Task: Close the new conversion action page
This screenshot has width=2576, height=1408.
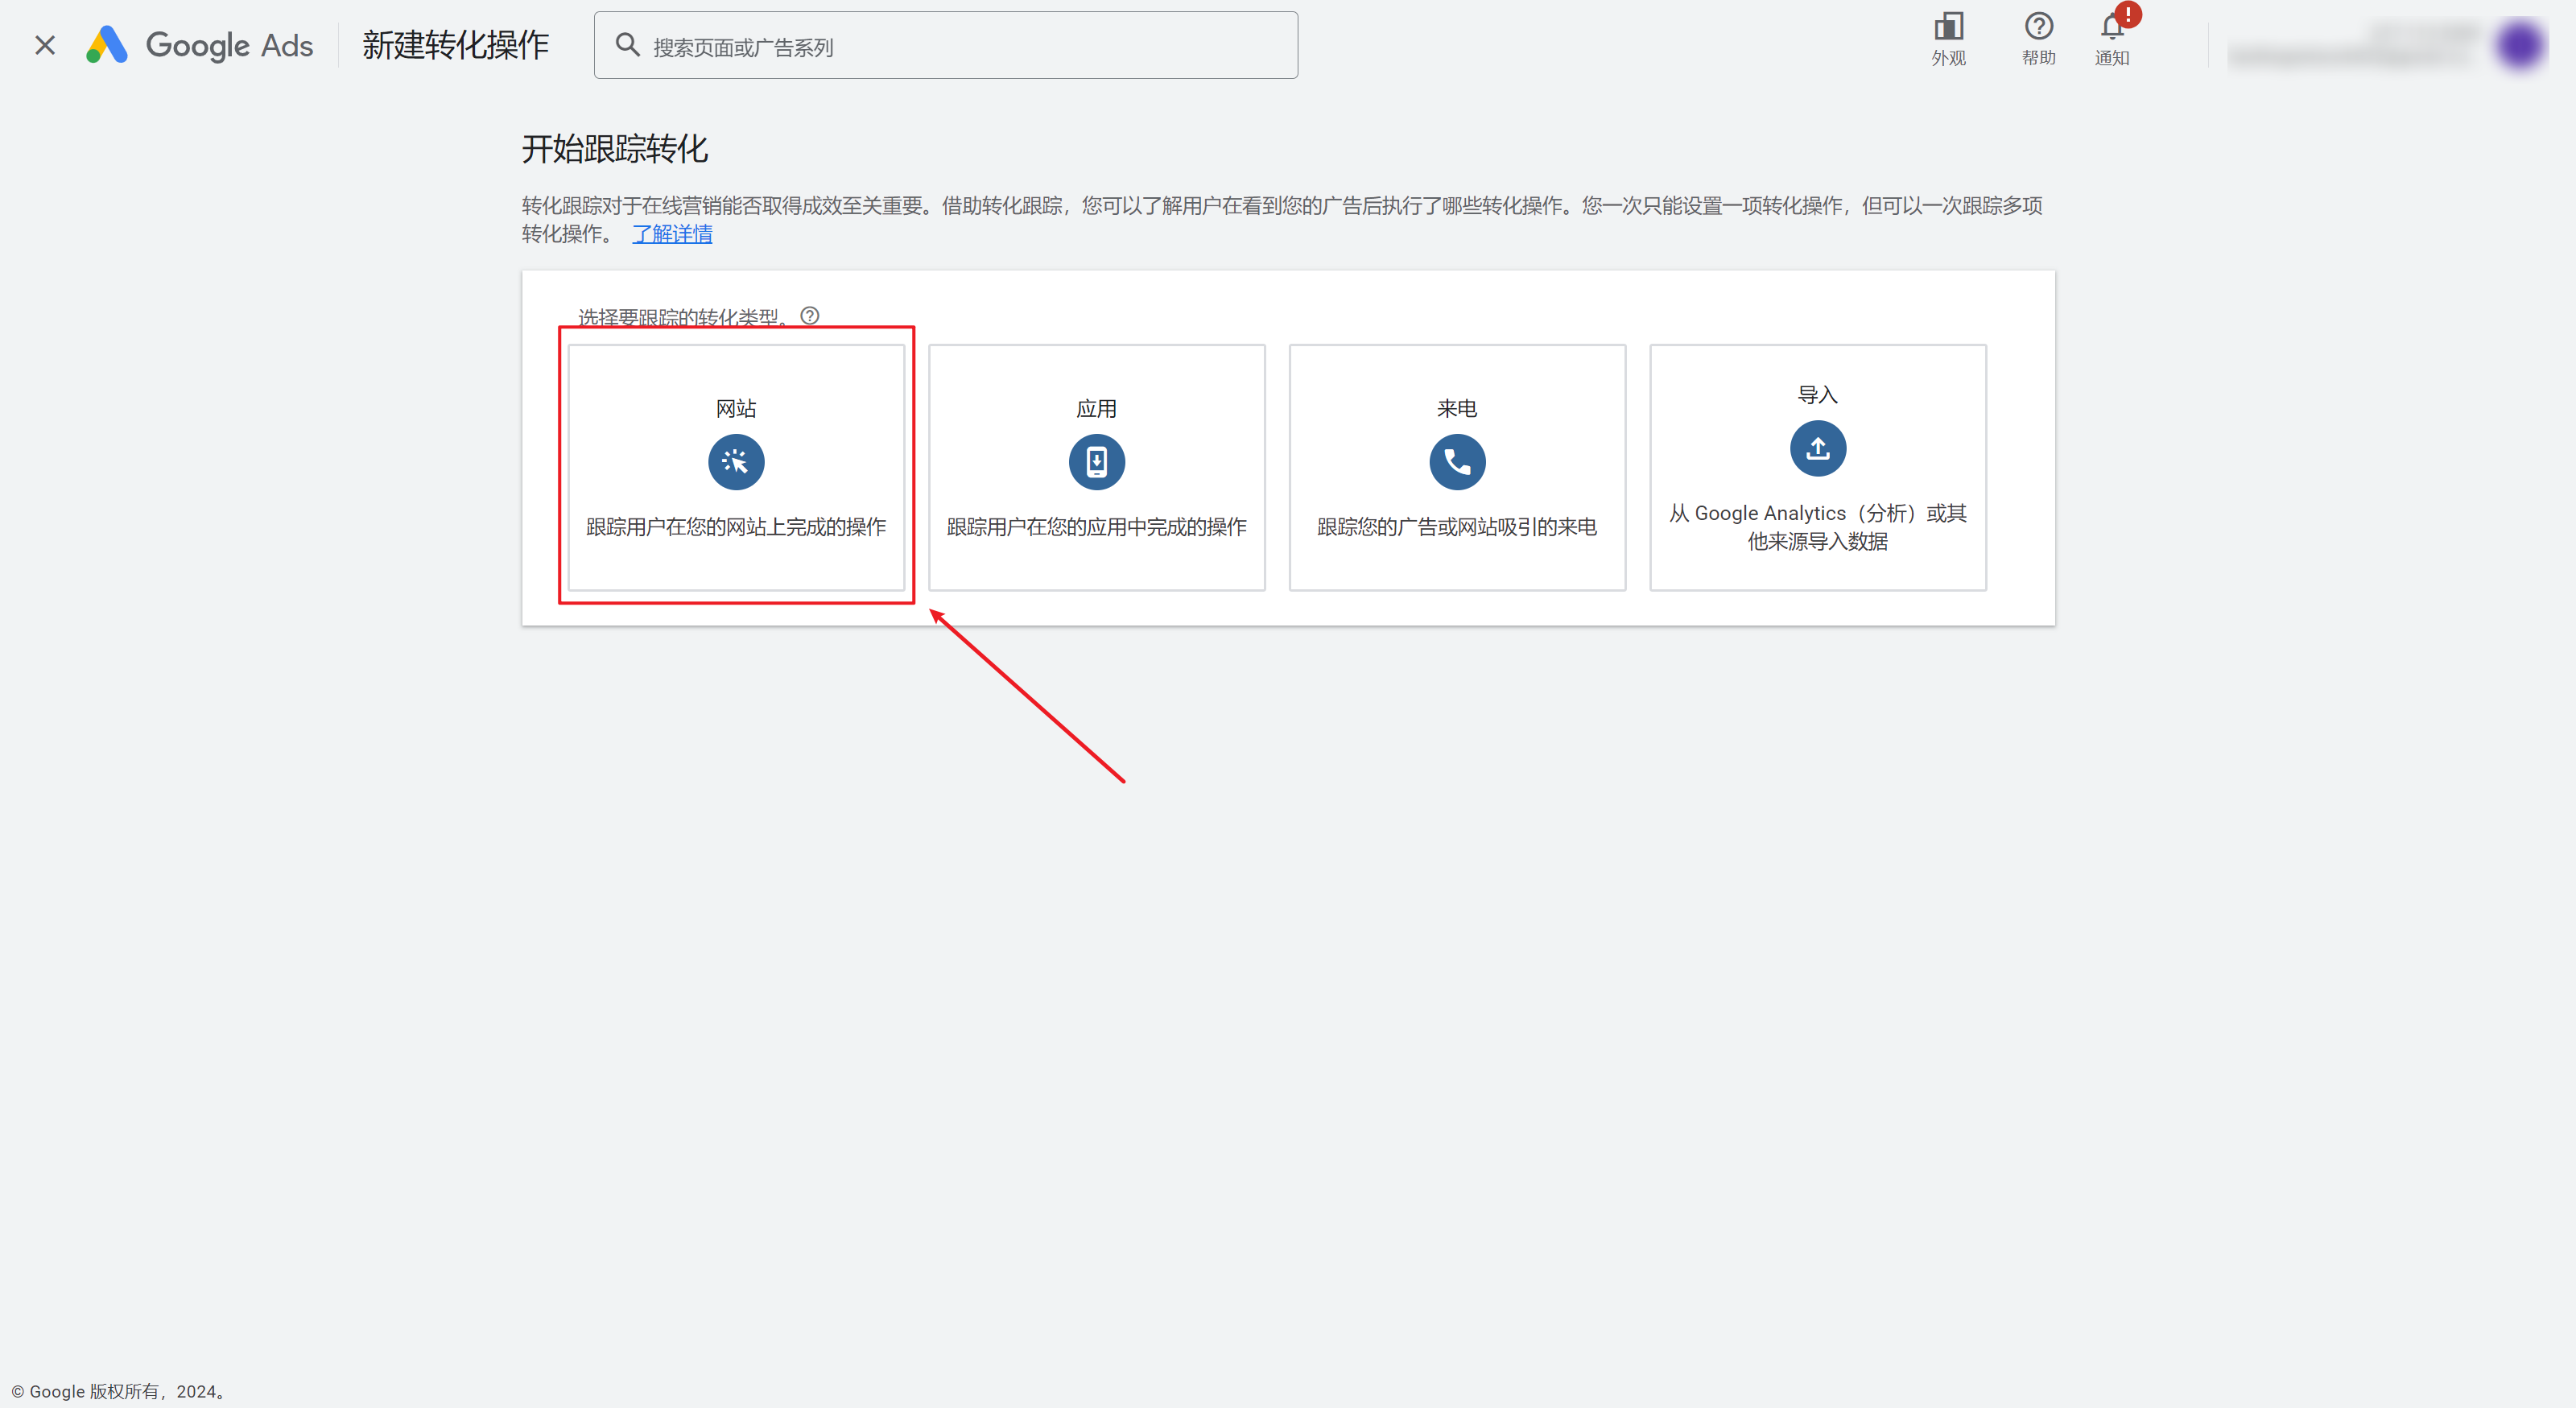Action: click(44, 45)
